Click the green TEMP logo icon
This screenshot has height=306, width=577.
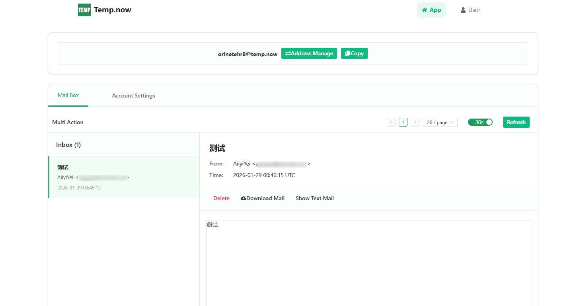(x=84, y=10)
